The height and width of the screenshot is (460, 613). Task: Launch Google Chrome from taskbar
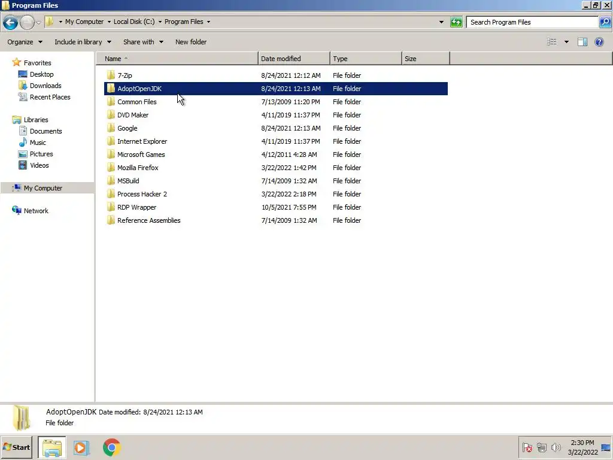click(x=111, y=447)
